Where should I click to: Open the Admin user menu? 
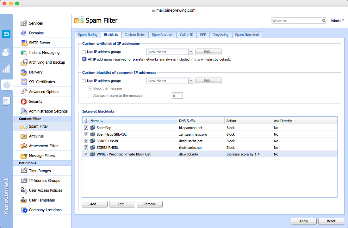337,21
